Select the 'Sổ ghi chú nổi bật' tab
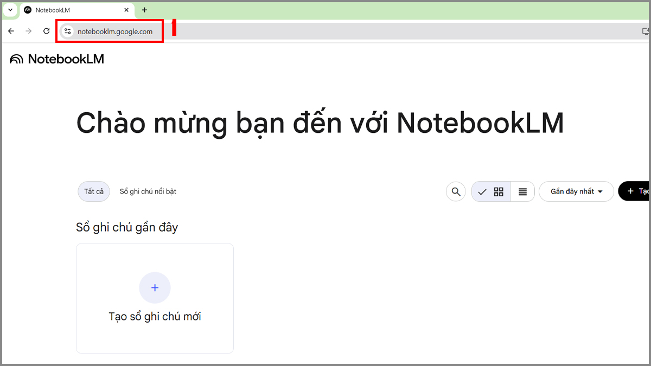 coord(148,191)
